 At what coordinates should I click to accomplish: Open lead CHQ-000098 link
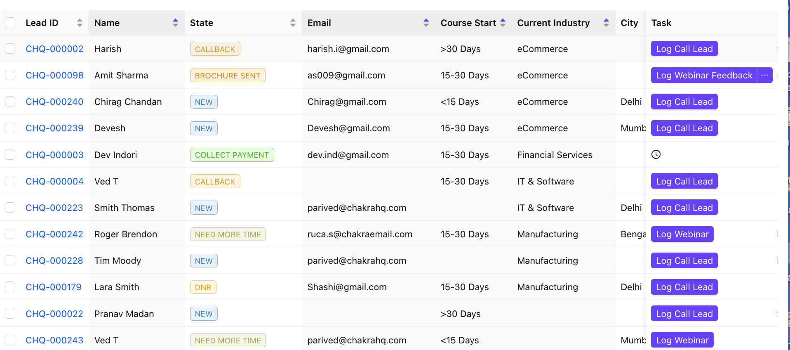[x=54, y=75]
